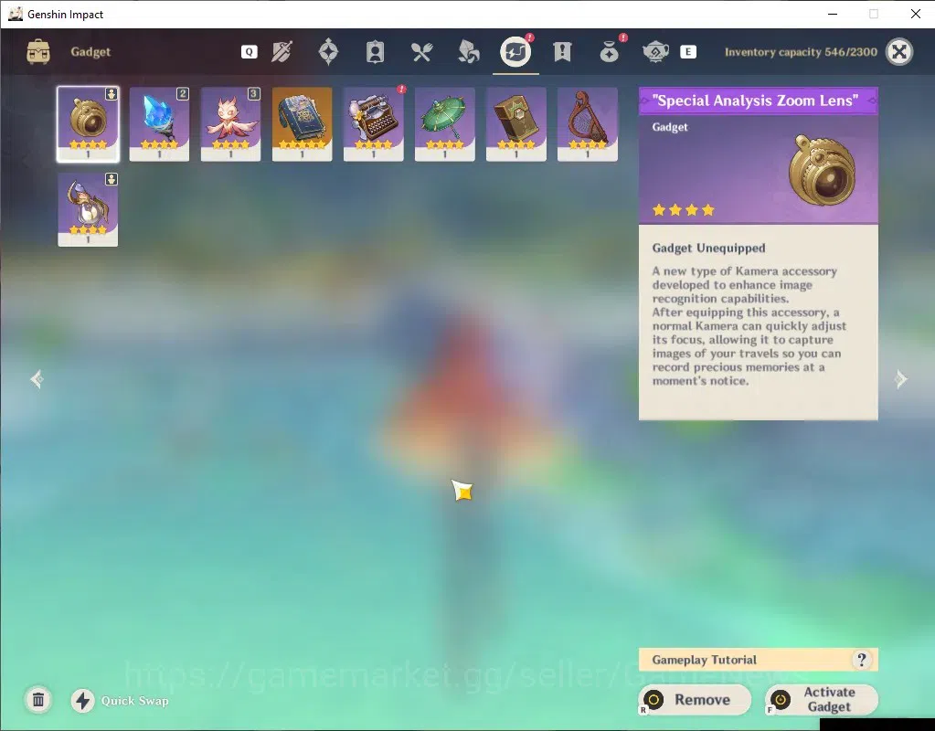Select the Food tab icon

421,52
